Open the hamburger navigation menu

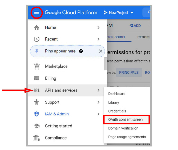(x=37, y=12)
